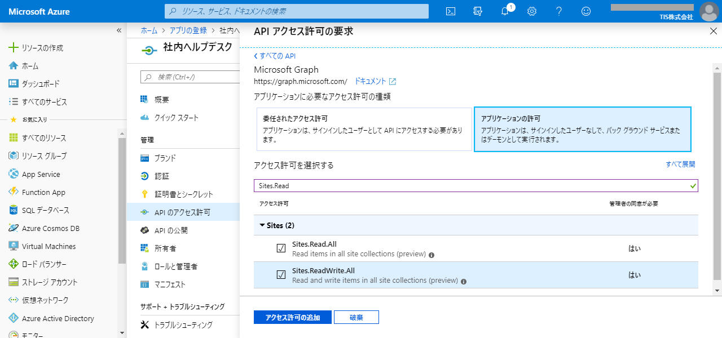Click the Microsoft Azure logo text

click(x=39, y=11)
